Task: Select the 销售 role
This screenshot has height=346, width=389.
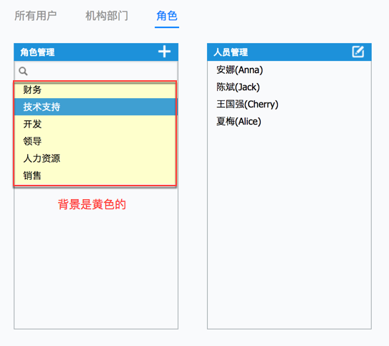Action: pyautogui.click(x=95, y=176)
